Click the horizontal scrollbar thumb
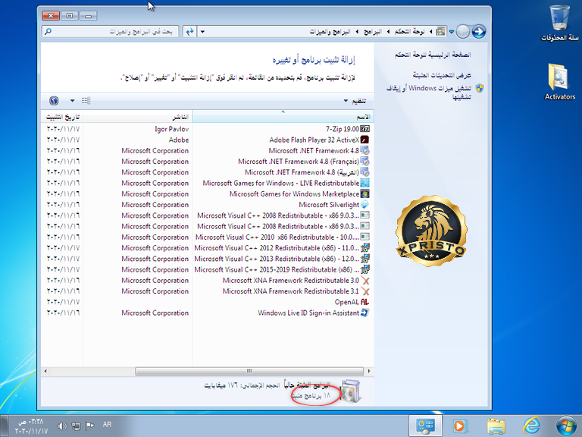 (249, 371)
